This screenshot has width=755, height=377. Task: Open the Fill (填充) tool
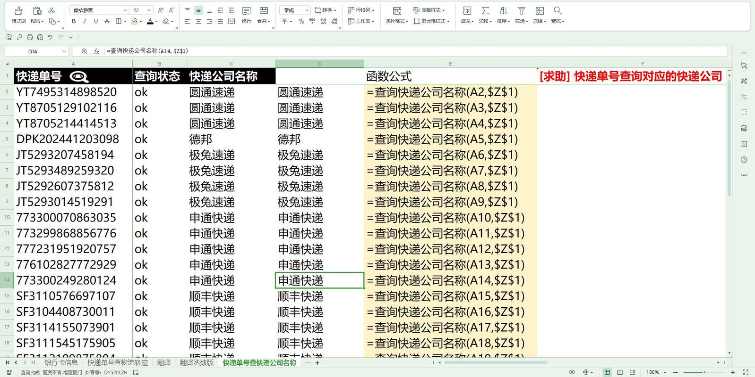[x=467, y=15]
